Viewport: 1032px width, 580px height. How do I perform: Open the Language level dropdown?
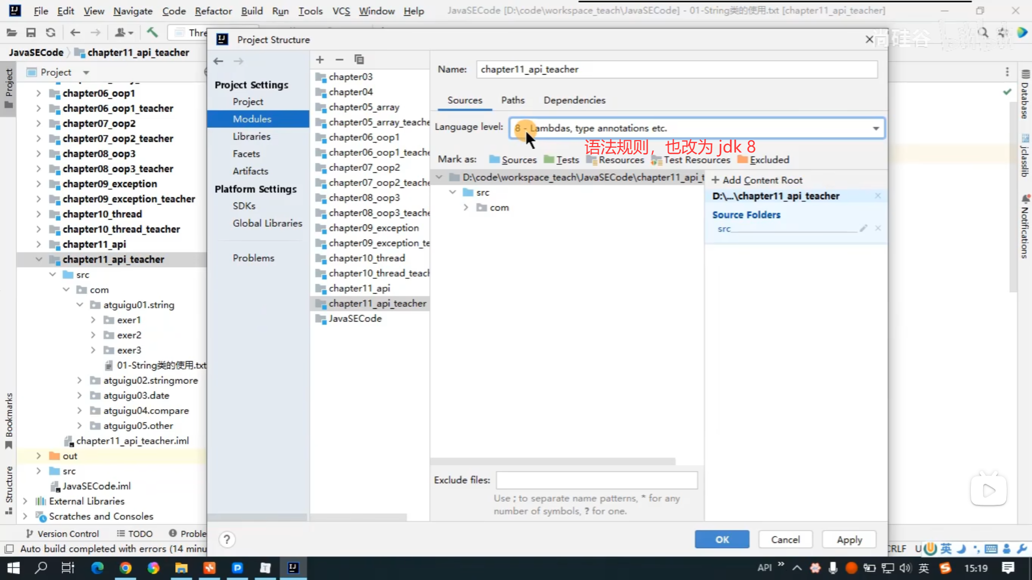coord(876,128)
